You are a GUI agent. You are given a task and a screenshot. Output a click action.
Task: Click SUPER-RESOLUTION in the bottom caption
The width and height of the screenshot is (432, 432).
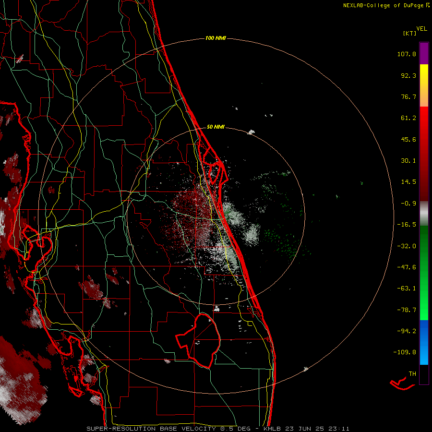point(121,429)
